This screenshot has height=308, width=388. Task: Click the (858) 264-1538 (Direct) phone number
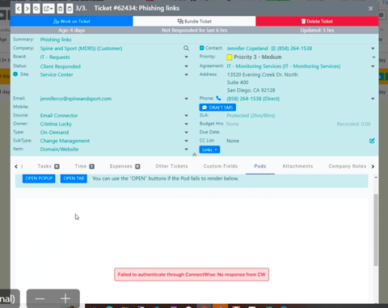coord(253,99)
